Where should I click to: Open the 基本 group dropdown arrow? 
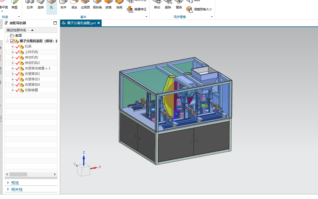pos(146,17)
